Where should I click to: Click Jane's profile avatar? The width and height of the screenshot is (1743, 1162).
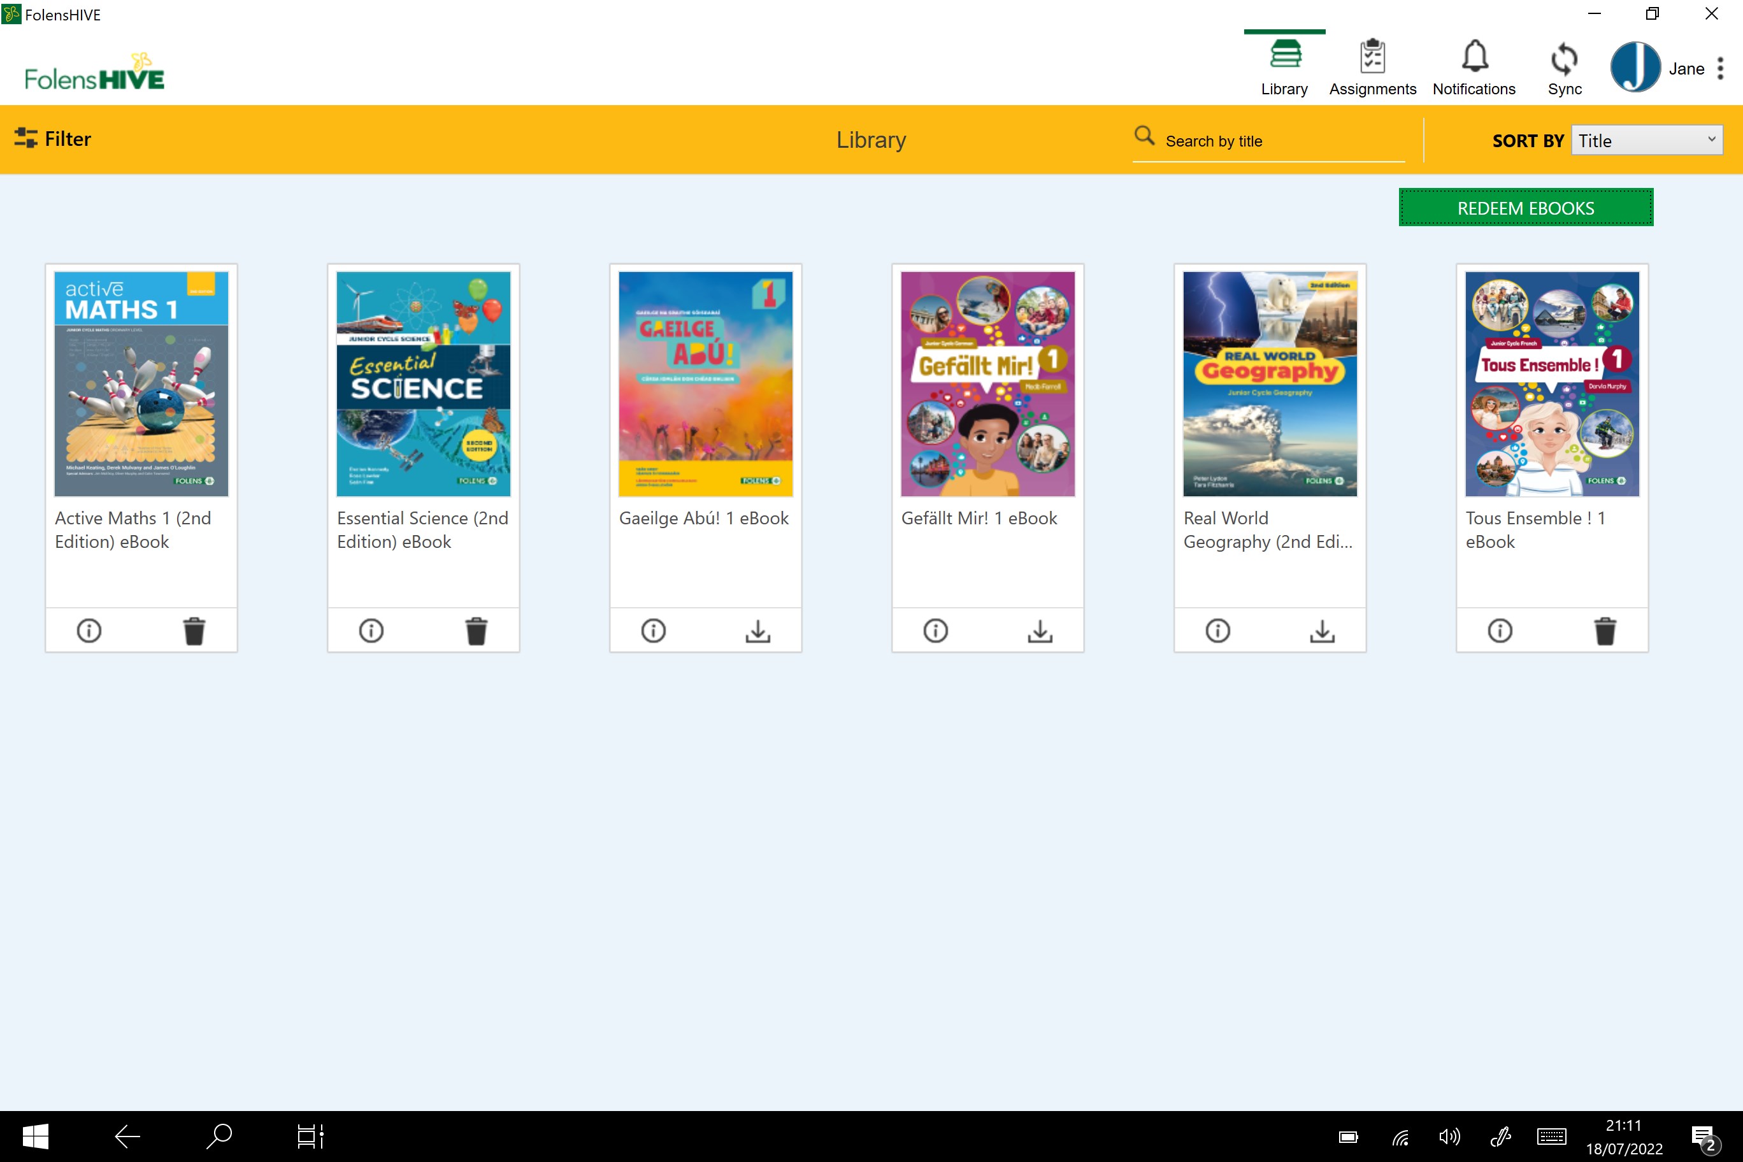(1635, 67)
